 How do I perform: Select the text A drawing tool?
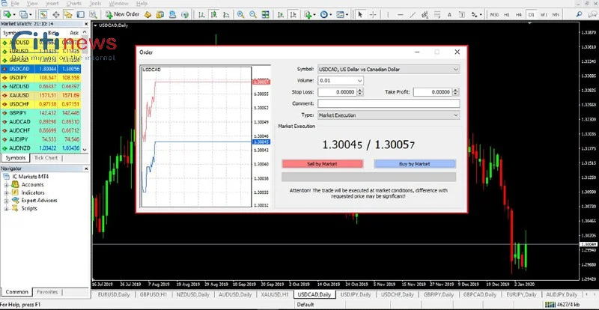pos(449,14)
